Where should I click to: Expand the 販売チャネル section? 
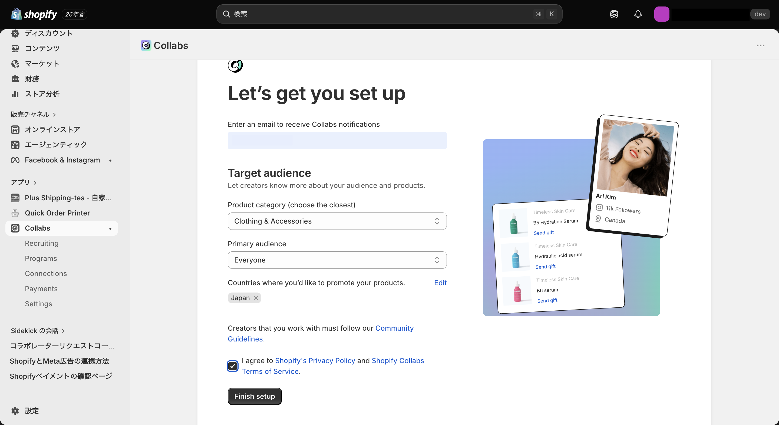coord(33,114)
